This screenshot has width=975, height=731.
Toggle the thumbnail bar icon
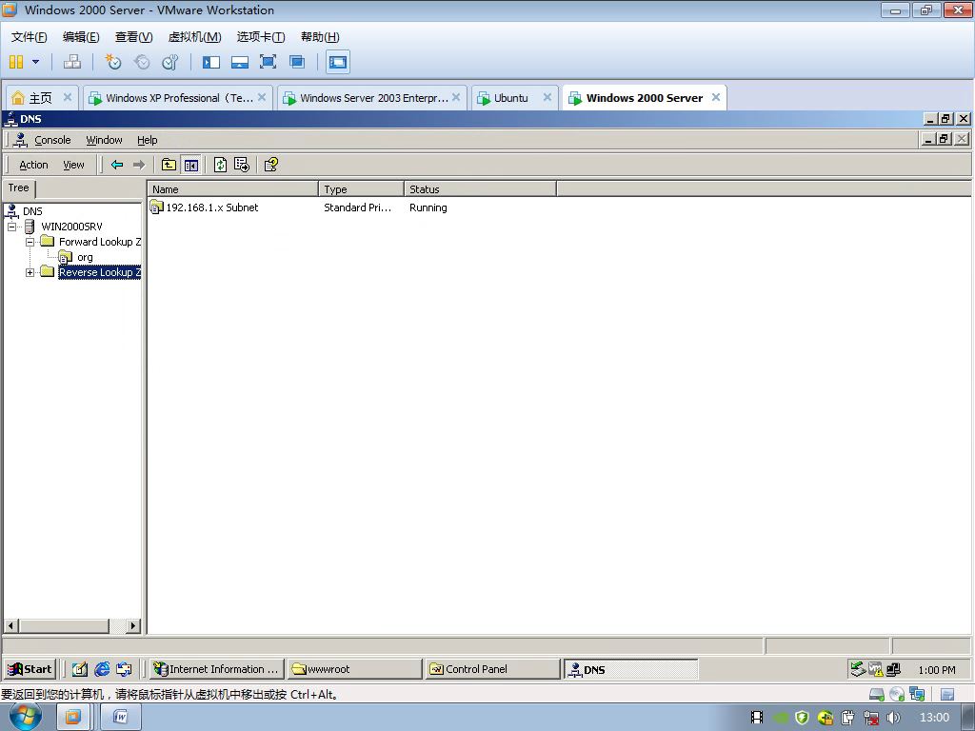[240, 62]
